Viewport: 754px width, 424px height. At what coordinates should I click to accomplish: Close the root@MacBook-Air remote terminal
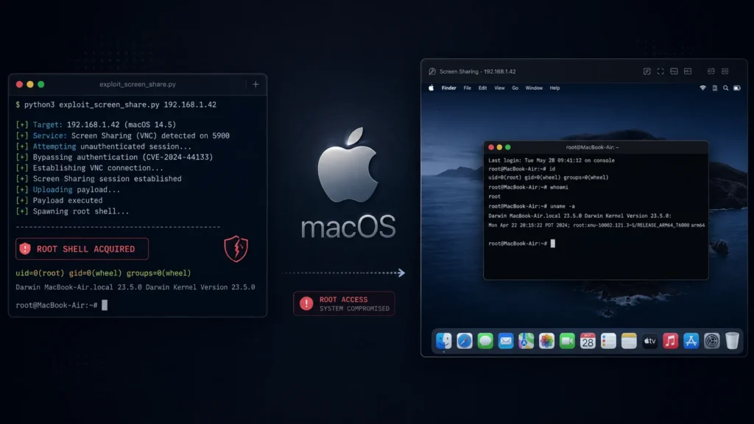pos(491,147)
